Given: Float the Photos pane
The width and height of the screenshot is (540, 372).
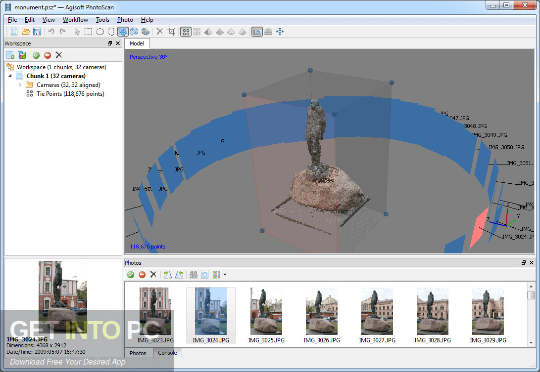Looking at the screenshot, I should 524,263.
